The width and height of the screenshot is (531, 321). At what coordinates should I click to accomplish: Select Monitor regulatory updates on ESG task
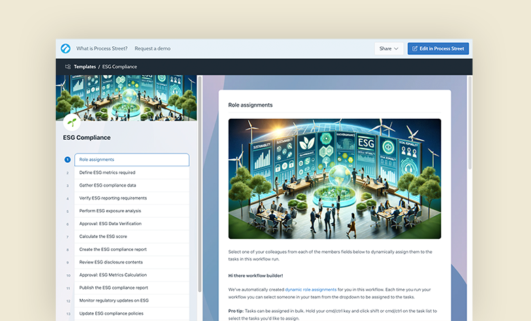coord(132,301)
